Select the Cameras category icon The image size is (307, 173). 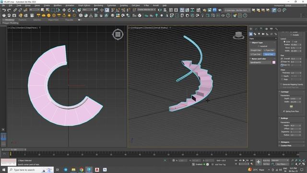[x=263, y=34]
